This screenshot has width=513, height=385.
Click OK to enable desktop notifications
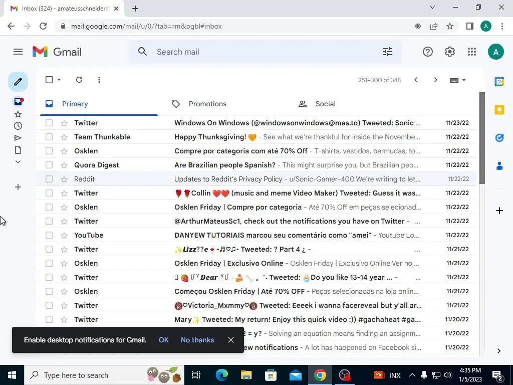[164, 340]
